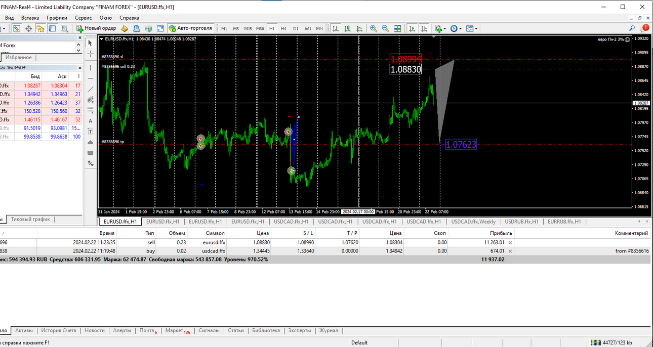Switch the chart to full screen mode
This screenshot has height=347, width=653.
click(x=160, y=28)
